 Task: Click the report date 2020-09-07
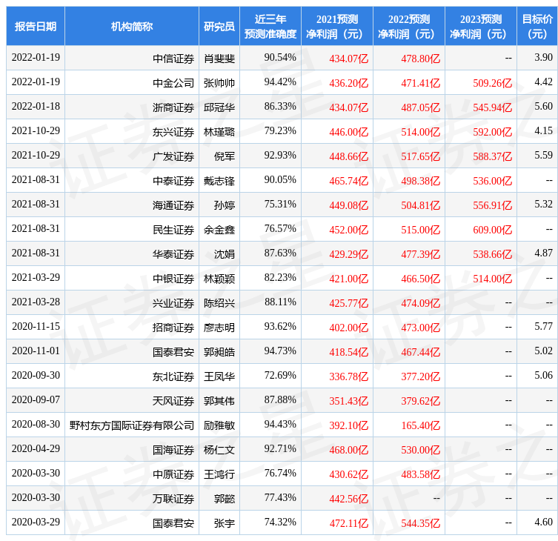(36, 399)
